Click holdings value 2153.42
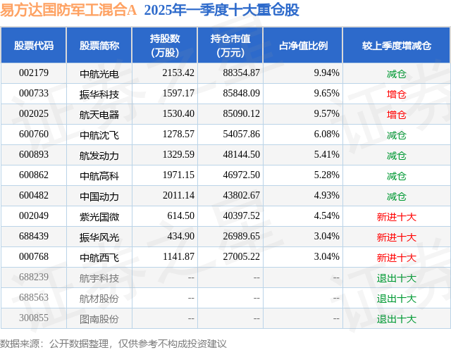The height and width of the screenshot is (350, 451). click(178, 73)
